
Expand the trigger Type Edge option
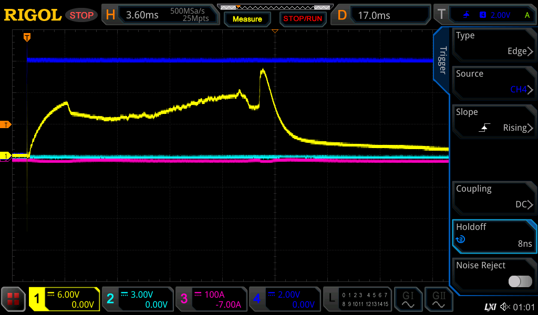494,44
